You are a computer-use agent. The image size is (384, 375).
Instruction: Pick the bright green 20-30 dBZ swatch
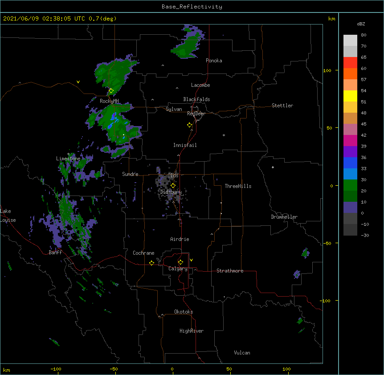350,185
